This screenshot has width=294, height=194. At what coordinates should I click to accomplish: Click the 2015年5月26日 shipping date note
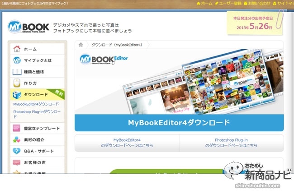(x=255, y=23)
